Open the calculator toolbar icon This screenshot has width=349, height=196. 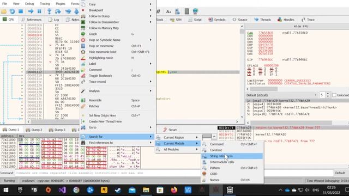pos(186,11)
